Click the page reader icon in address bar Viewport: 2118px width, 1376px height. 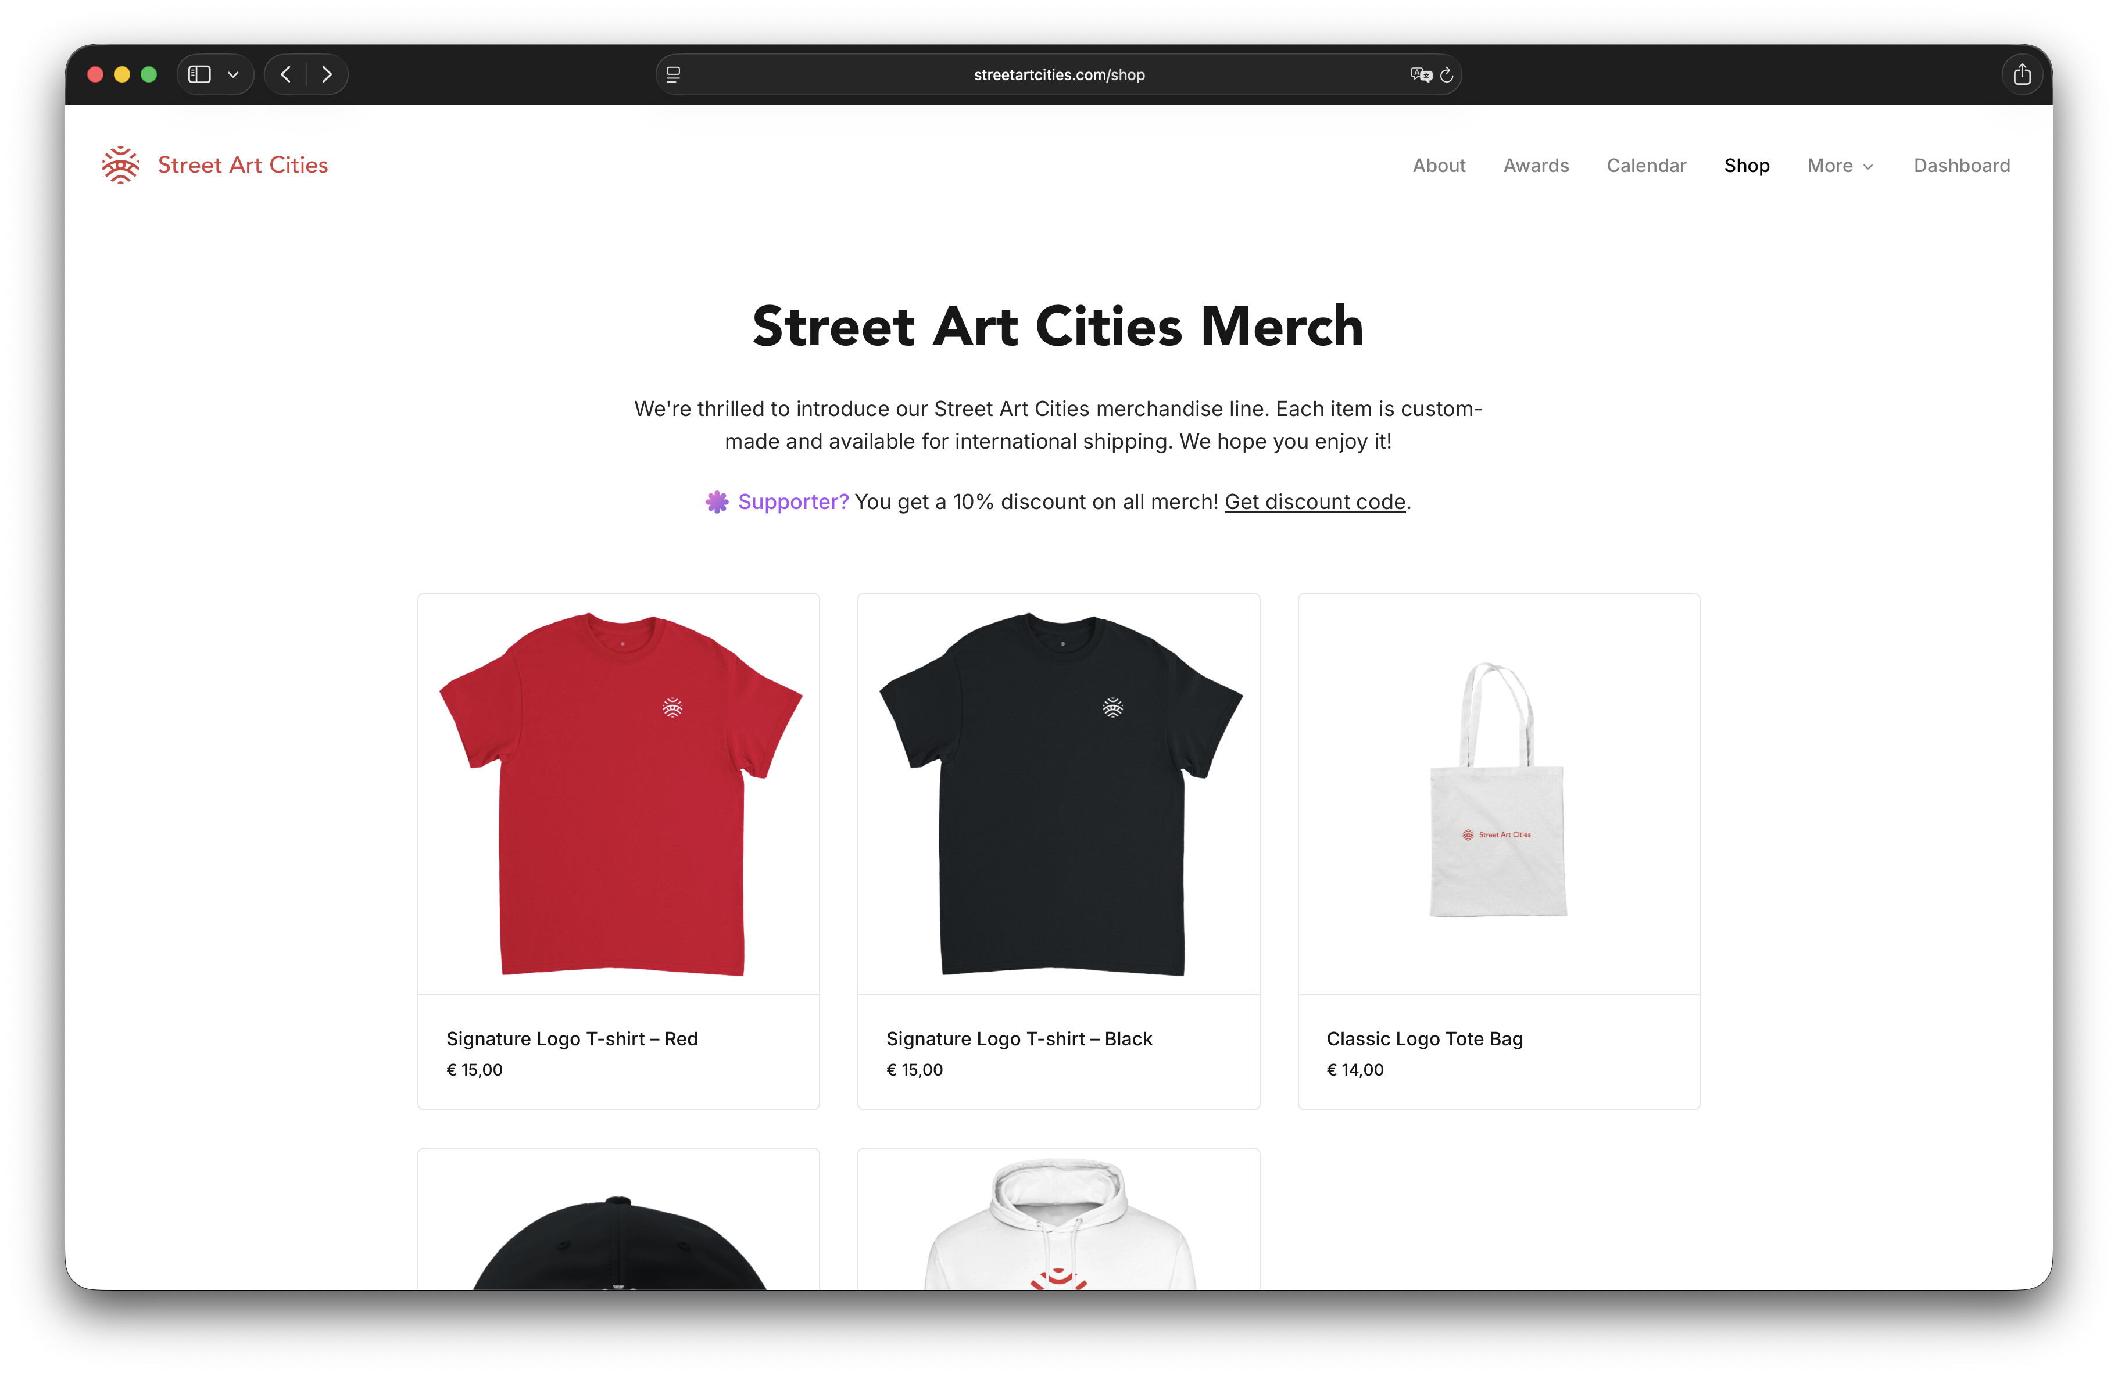(x=674, y=75)
